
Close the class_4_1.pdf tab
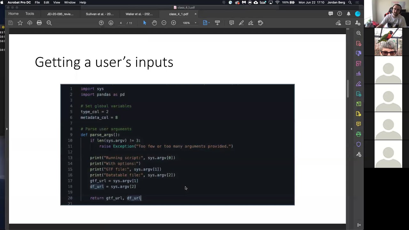point(196,14)
